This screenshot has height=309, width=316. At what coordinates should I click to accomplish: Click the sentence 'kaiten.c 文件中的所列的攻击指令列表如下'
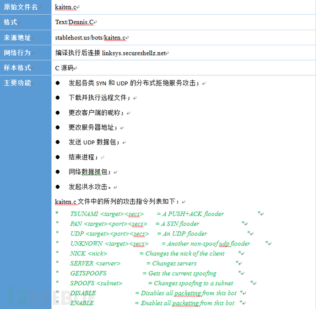pyautogui.click(x=115, y=201)
